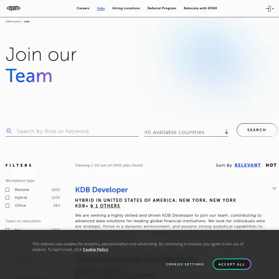
Task: Focus the Search by Role or Keyword field
Action: pos(72,131)
